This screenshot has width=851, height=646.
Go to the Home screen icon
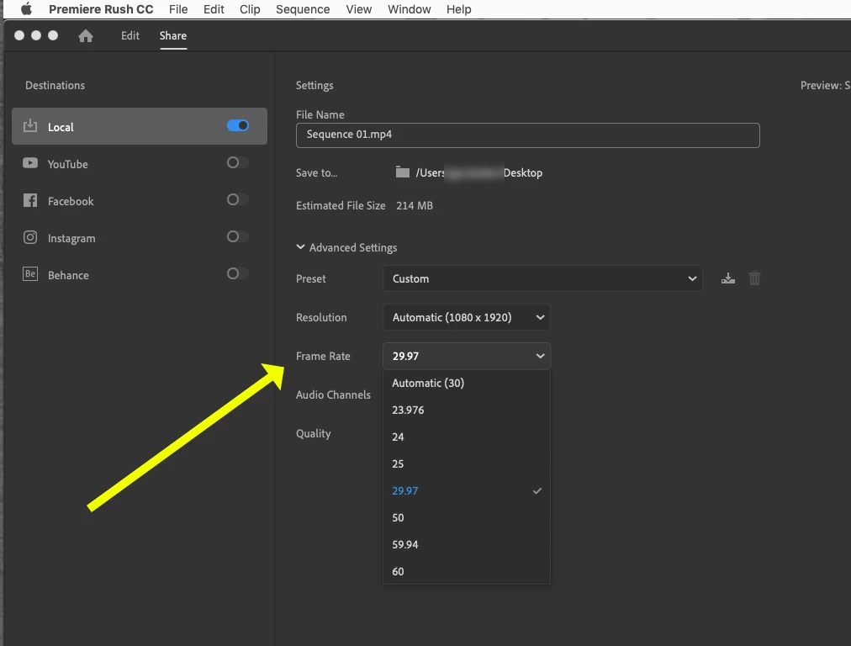click(86, 36)
